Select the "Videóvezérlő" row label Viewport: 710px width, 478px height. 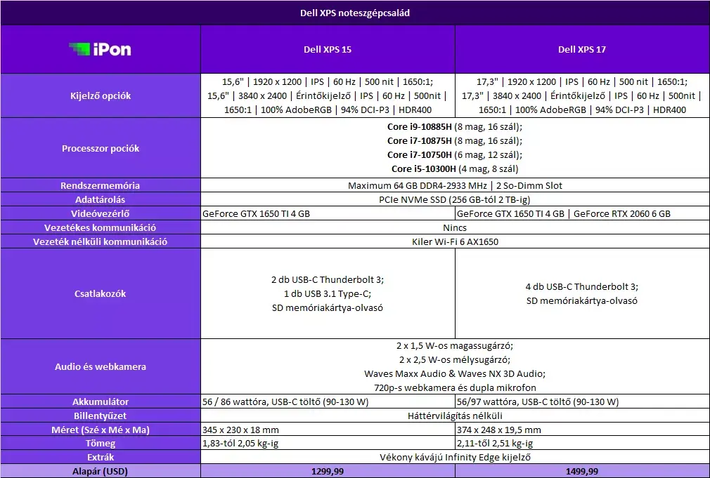(x=101, y=213)
